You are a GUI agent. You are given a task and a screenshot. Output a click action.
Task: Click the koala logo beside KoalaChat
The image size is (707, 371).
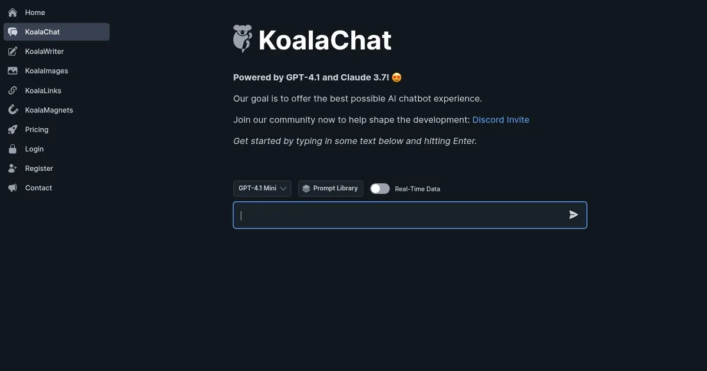242,39
